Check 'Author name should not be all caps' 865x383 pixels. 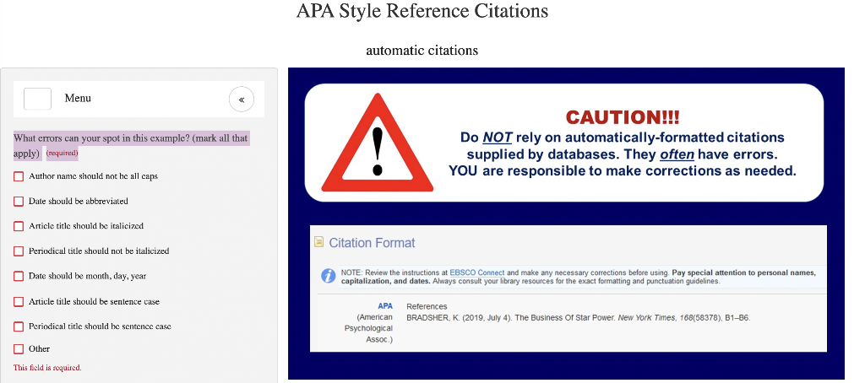coord(19,176)
